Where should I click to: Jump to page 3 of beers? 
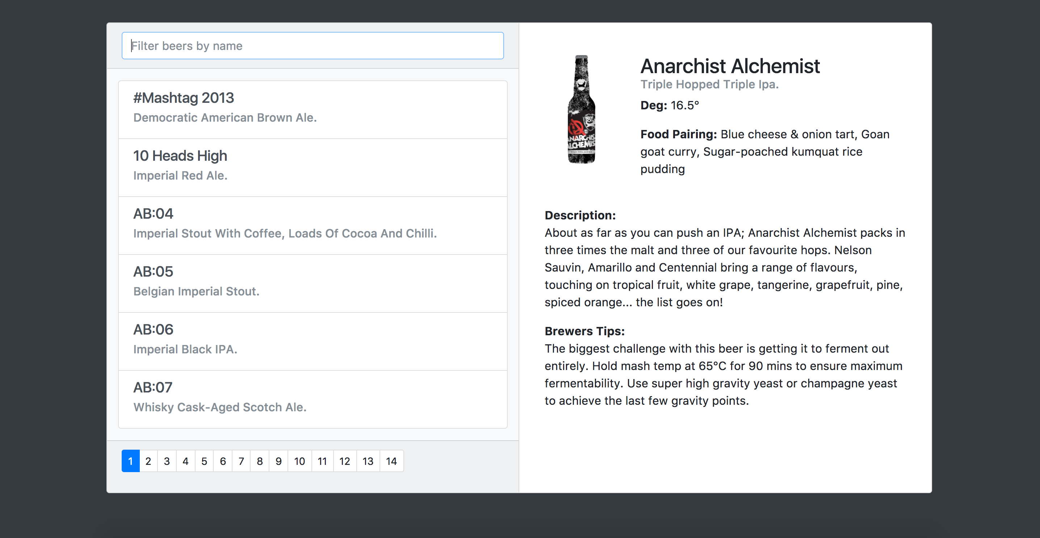[x=167, y=461]
